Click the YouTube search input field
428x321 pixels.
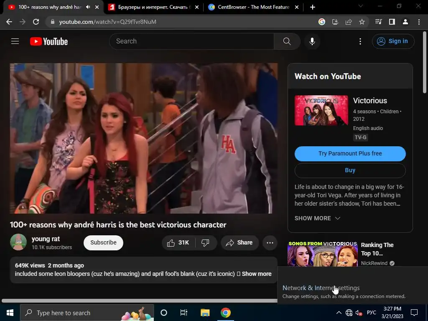(191, 41)
